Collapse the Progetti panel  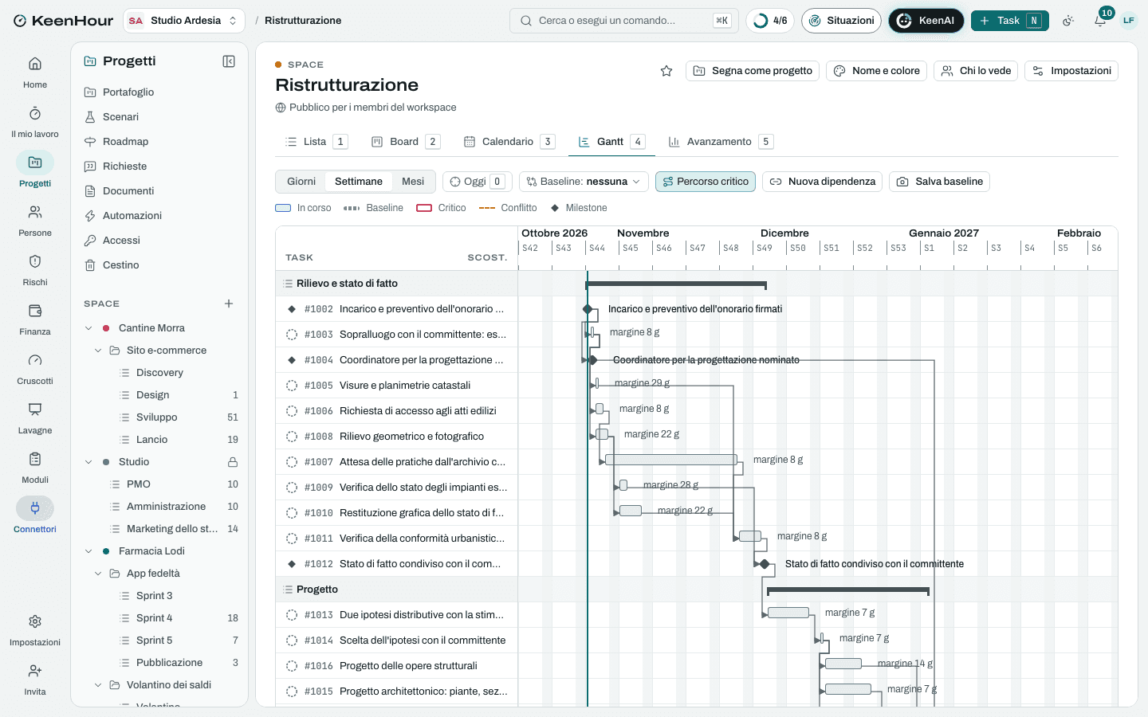pos(229,61)
